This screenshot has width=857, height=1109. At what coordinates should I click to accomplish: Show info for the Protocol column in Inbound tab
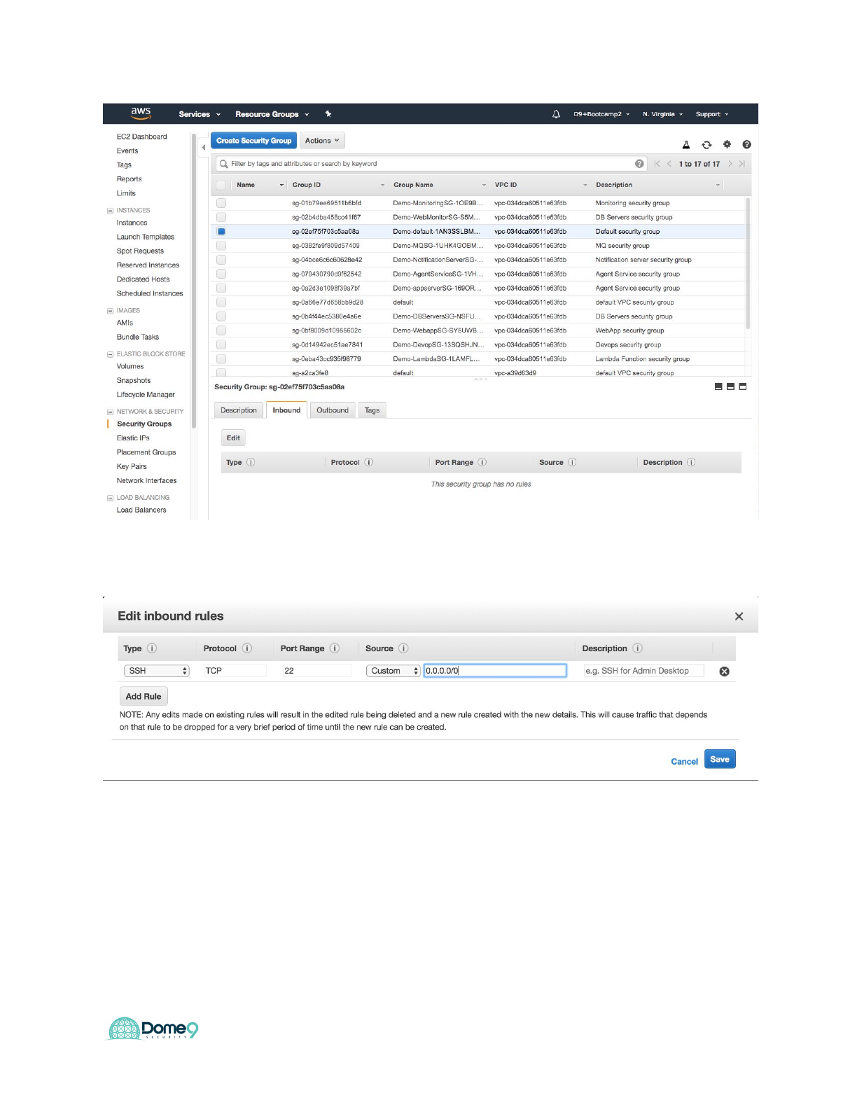369,463
